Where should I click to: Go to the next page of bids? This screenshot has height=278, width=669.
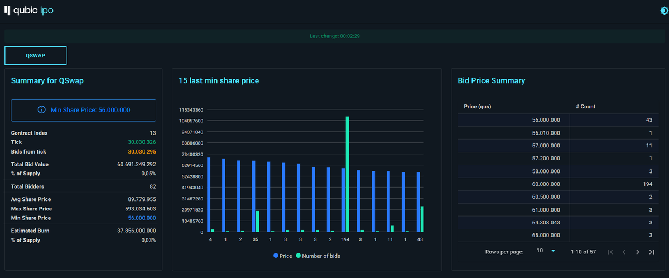click(638, 252)
